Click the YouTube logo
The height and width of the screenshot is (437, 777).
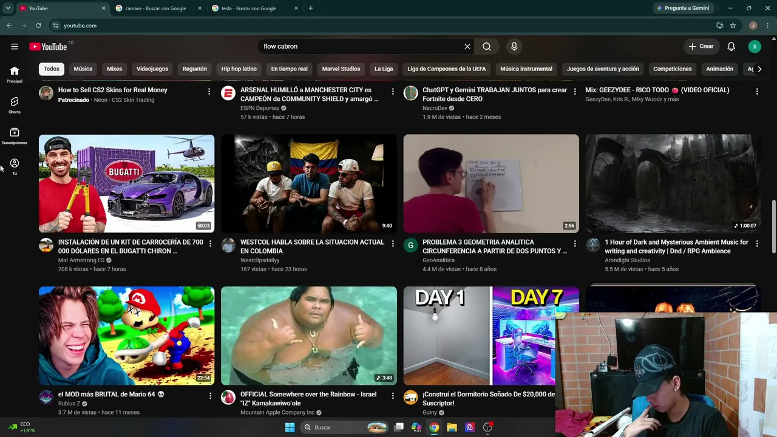tap(48, 47)
